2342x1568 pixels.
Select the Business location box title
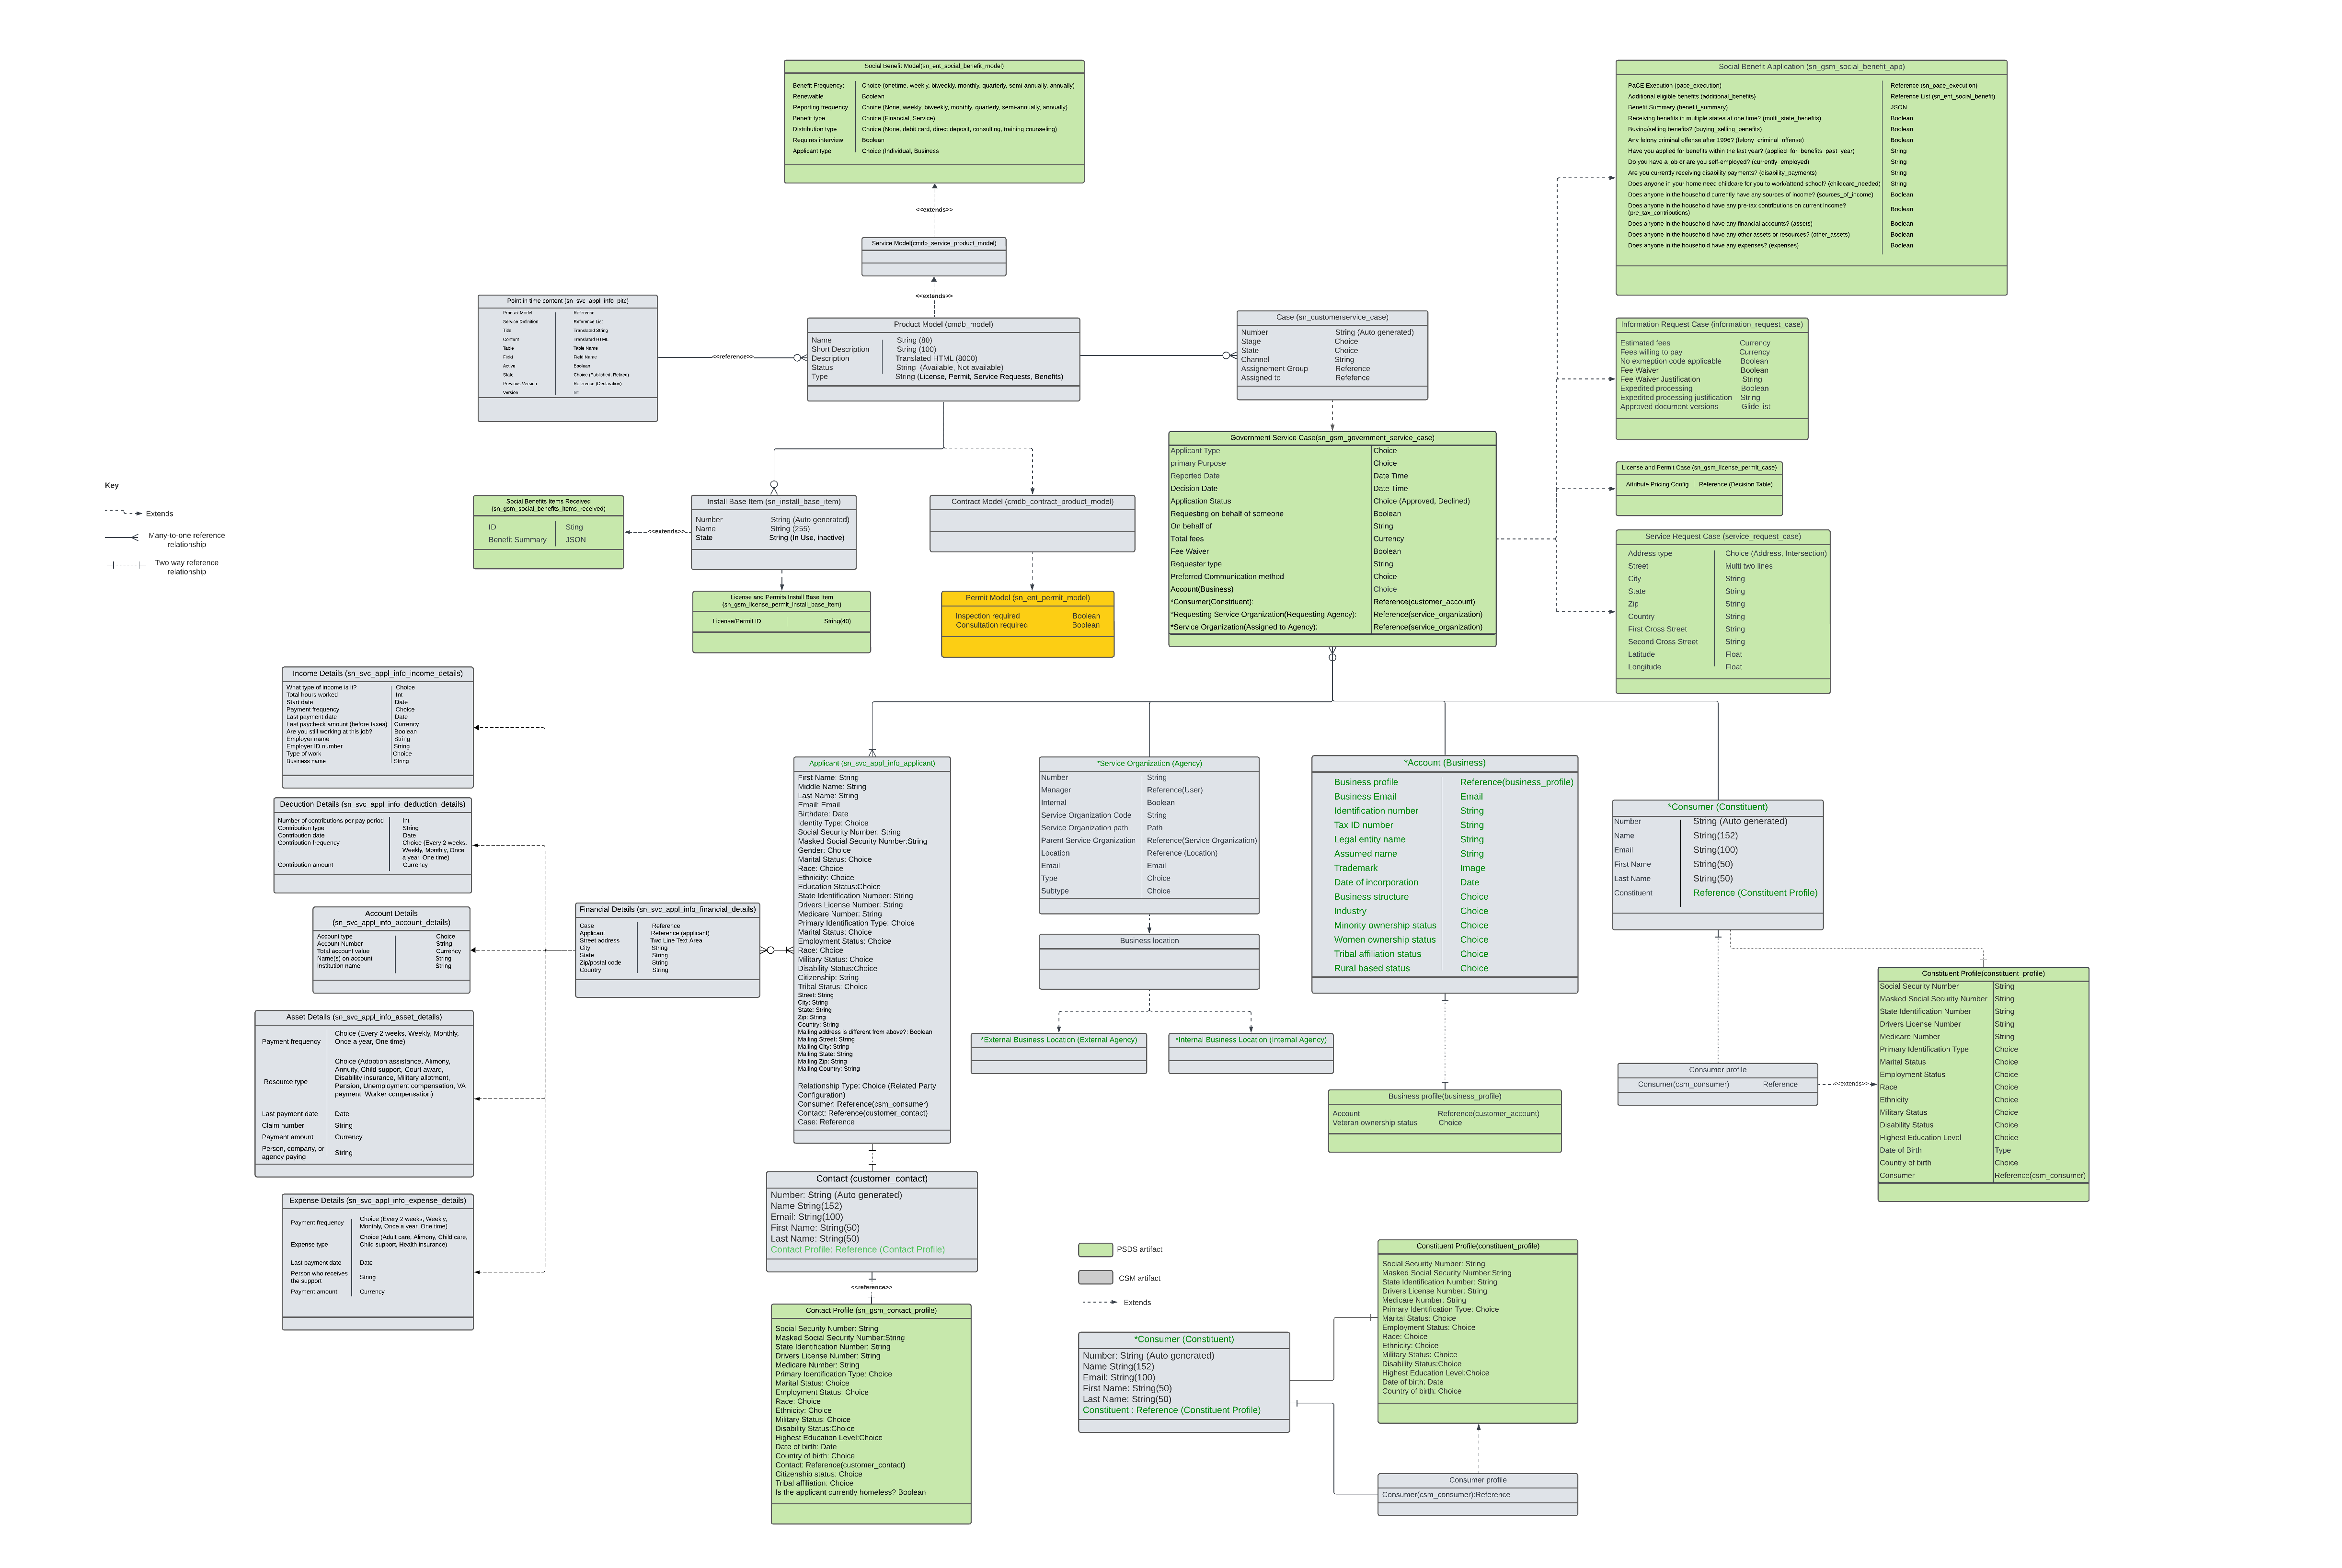tap(1149, 941)
